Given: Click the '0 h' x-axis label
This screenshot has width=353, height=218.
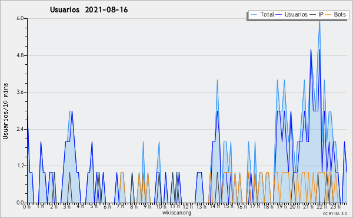Looking at the screenshot, I should tap(26, 206).
